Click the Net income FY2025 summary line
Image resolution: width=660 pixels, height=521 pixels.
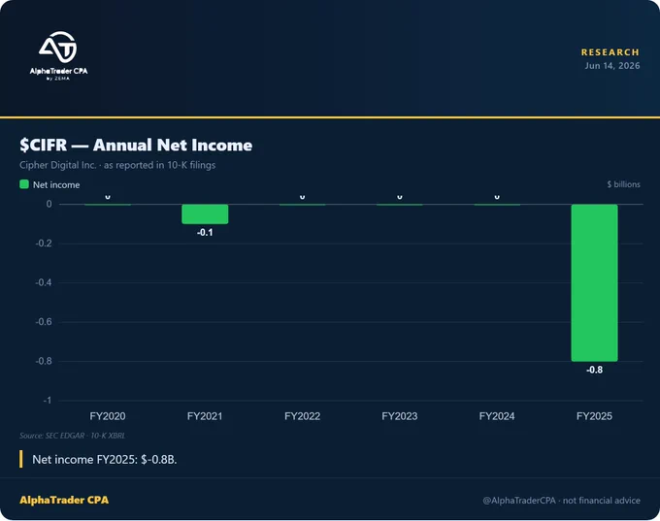click(x=105, y=460)
